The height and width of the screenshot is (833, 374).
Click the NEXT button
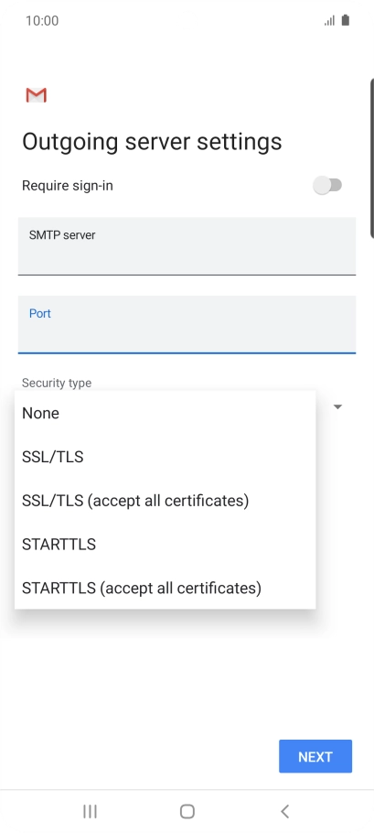[x=315, y=756]
